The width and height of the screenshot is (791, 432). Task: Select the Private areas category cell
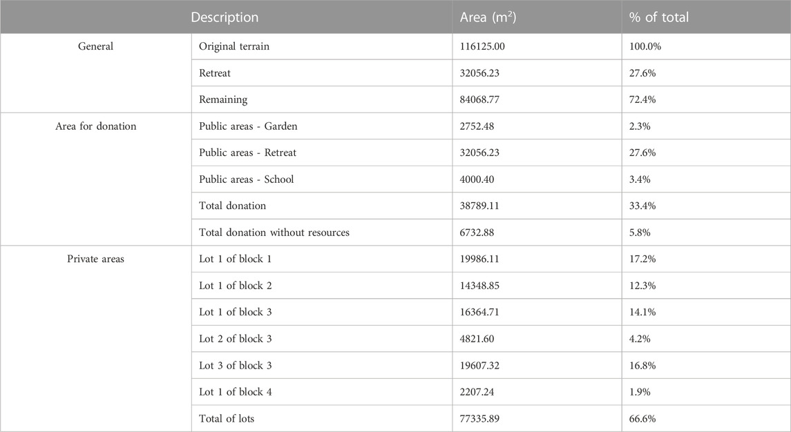click(x=95, y=259)
